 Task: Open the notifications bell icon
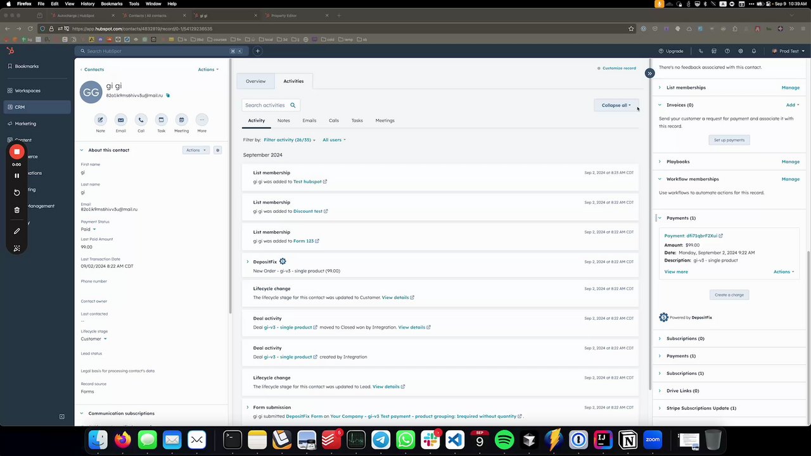point(753,51)
